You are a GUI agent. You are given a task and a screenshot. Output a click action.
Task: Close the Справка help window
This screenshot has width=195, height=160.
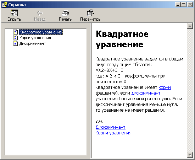coord(190,5)
